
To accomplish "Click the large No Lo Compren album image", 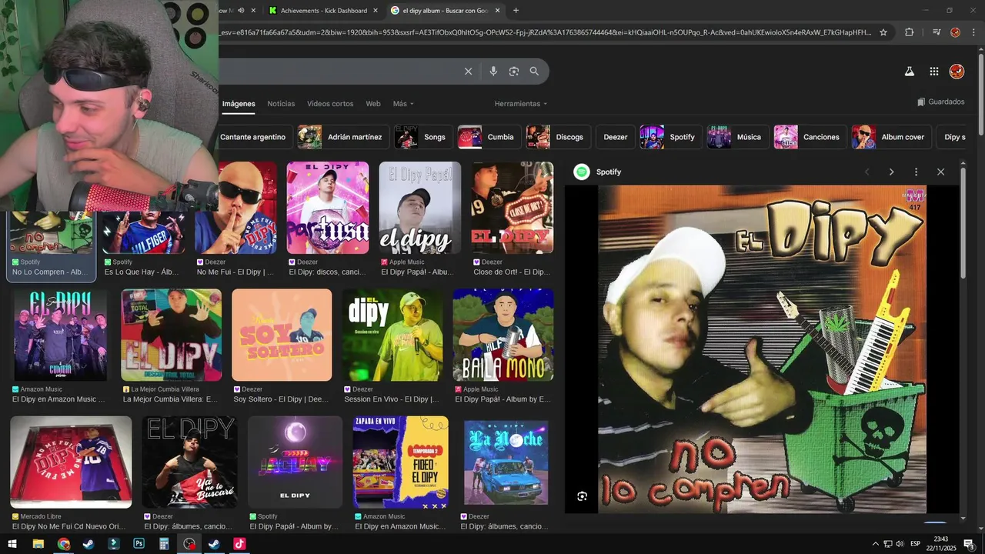I will pos(763,349).
